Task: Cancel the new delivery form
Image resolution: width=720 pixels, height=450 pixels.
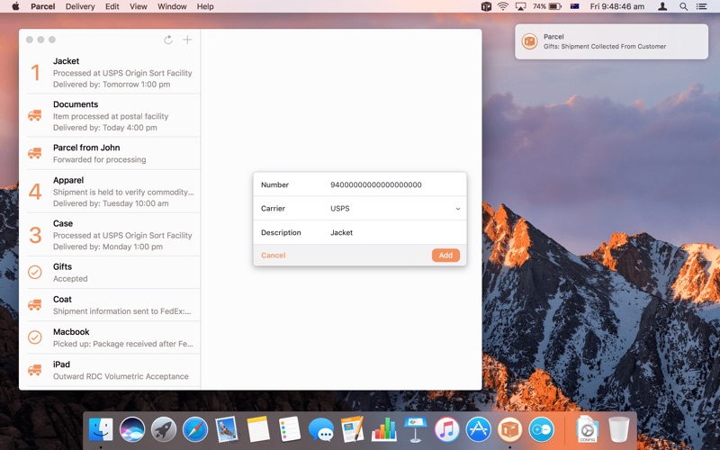Action: pos(274,256)
